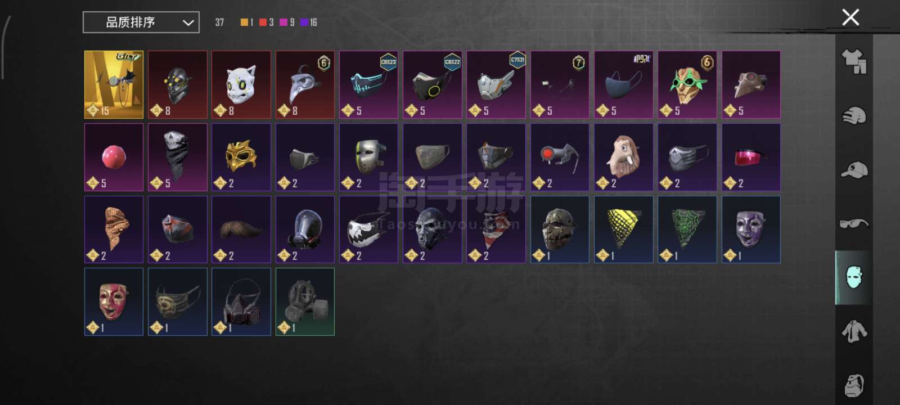The image size is (900, 405).
Task: Choose the plague doctor beak mask
Action: pyautogui.click(x=305, y=85)
